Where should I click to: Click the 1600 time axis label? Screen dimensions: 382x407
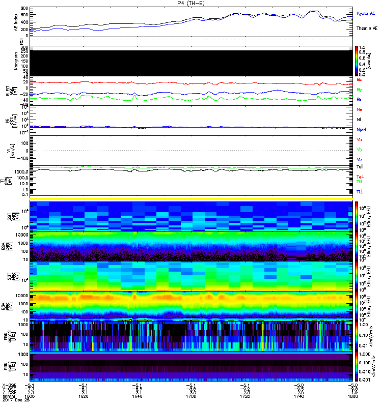[30, 396]
